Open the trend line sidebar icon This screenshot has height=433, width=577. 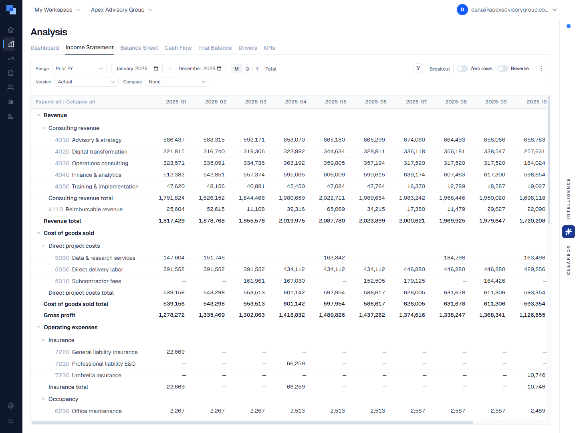coord(11,59)
